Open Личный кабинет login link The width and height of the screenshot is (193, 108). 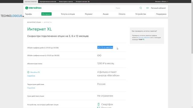tap(158, 8)
